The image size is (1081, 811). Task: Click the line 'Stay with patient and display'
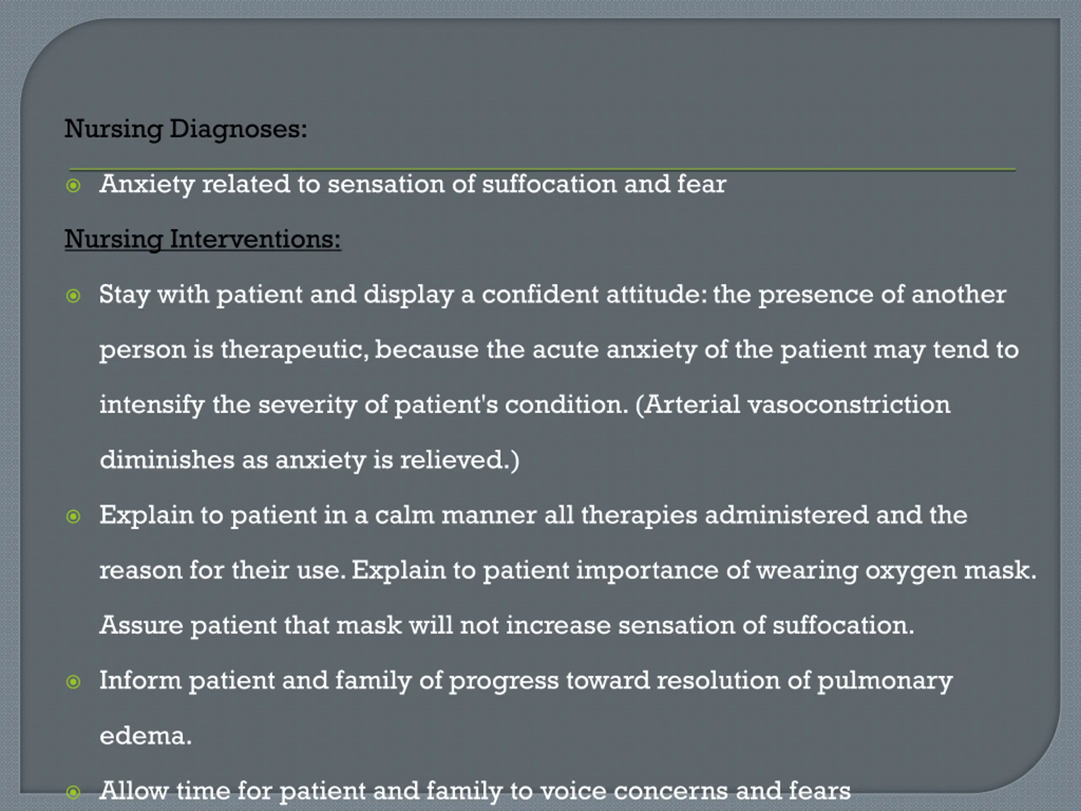pyautogui.click(x=553, y=295)
